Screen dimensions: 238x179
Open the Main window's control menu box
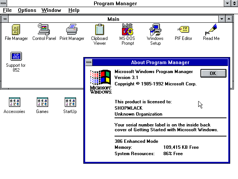click(x=5, y=19)
